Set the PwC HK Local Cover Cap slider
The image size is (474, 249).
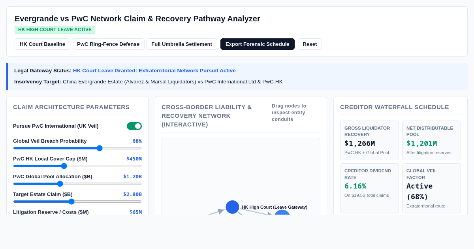[x=77, y=166]
